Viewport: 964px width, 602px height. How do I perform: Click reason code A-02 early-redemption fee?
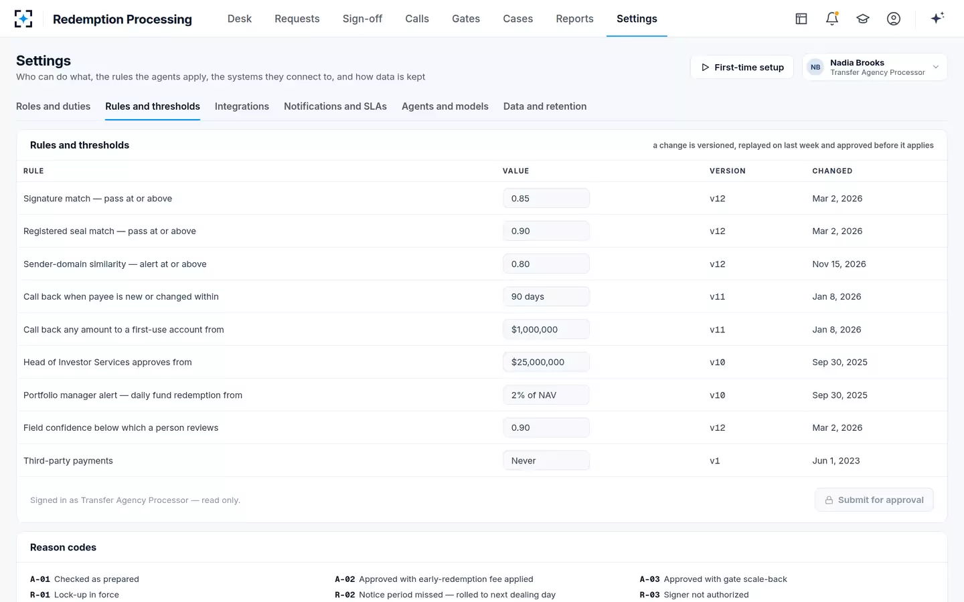point(434,579)
